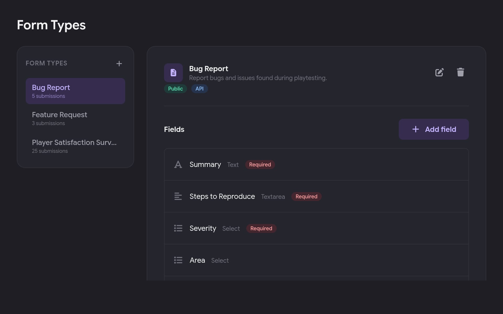Screen dimensions: 503x314
Task: Open the Severity field row
Action: 316,228
